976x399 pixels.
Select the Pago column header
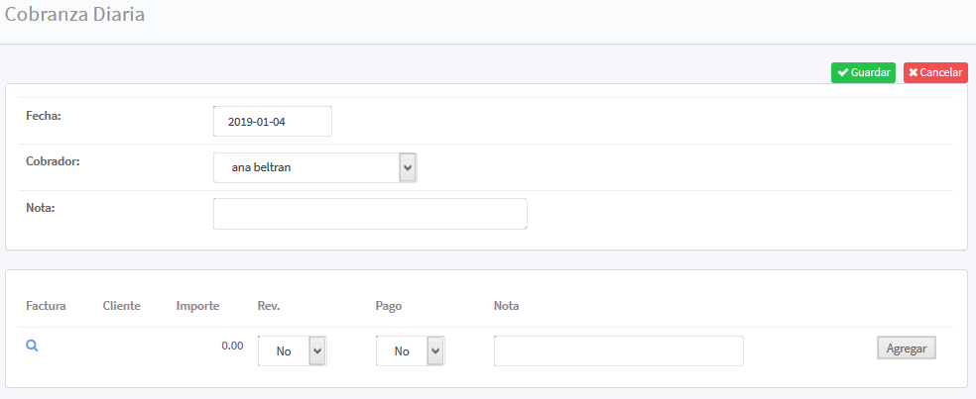coord(388,306)
